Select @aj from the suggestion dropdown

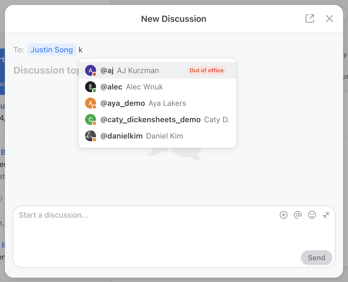pos(130,70)
